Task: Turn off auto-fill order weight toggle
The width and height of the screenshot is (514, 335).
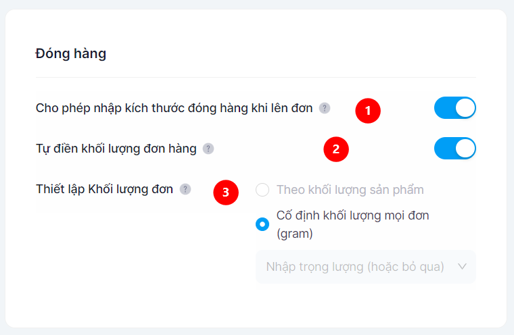Action: tap(454, 149)
